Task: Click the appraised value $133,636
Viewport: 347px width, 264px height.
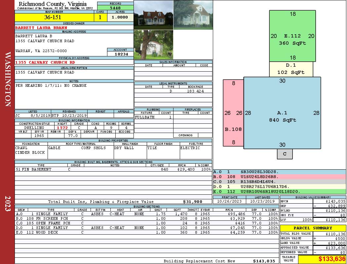Action: (x=335, y=248)
